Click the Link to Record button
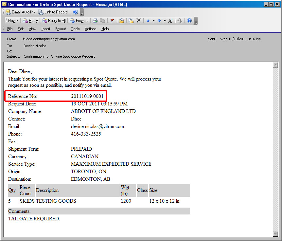This screenshot has width=282, height=241. [x=53, y=12]
